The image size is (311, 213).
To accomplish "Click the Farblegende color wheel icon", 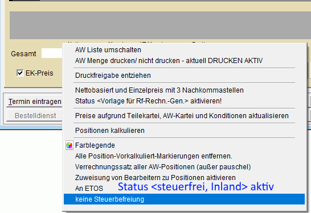I will click(69, 145).
